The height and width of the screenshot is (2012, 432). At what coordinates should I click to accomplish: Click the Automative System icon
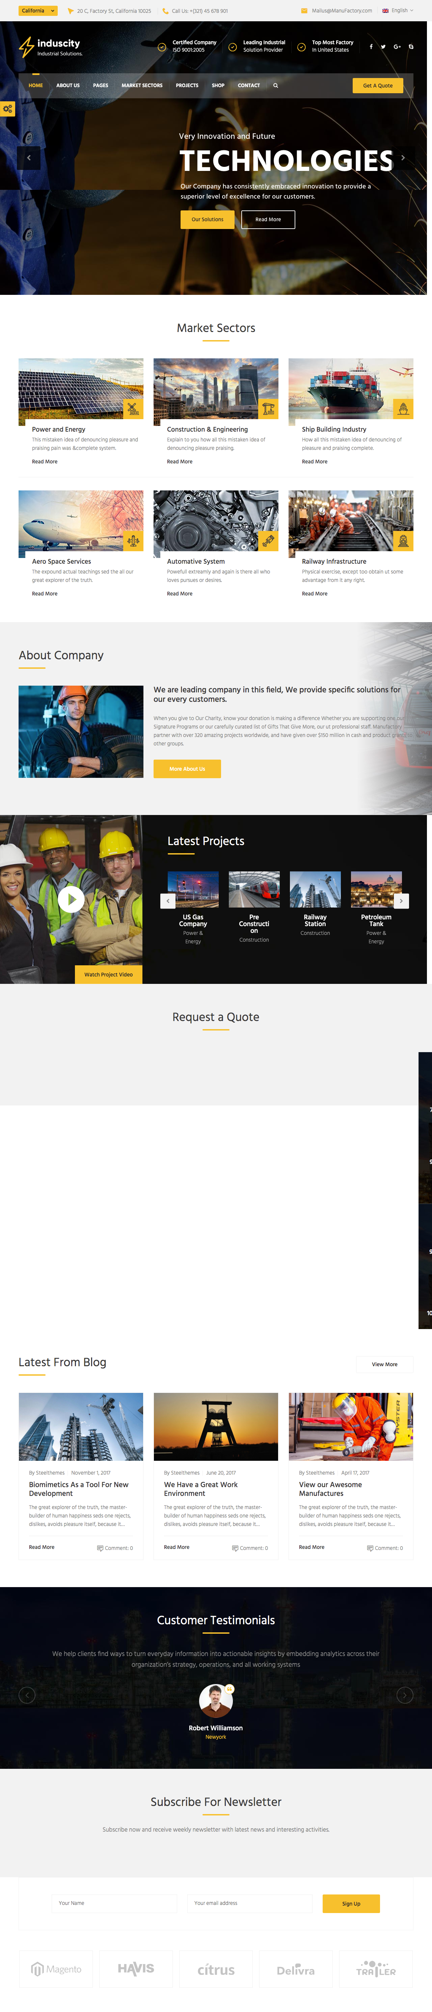coord(268,540)
